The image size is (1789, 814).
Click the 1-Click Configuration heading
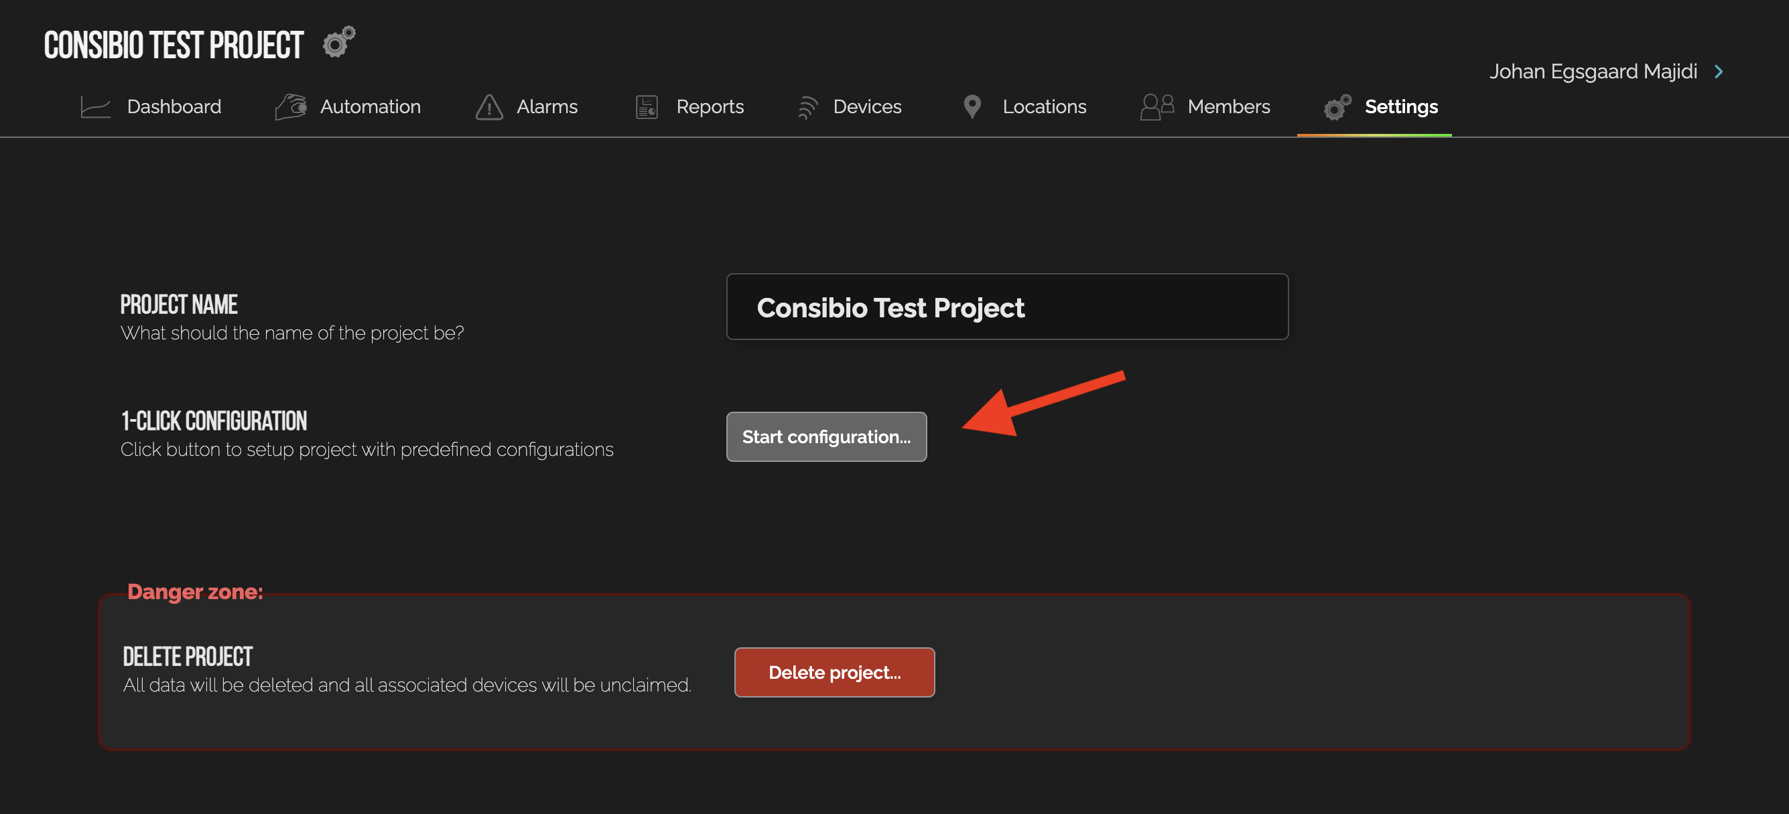click(214, 420)
